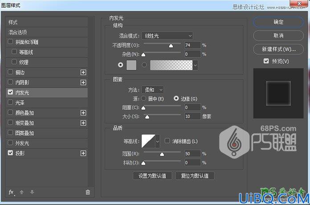Click the 范围(R) slider handle
Image resolution: width=310 pixels, height=205 pixels.
162,154
